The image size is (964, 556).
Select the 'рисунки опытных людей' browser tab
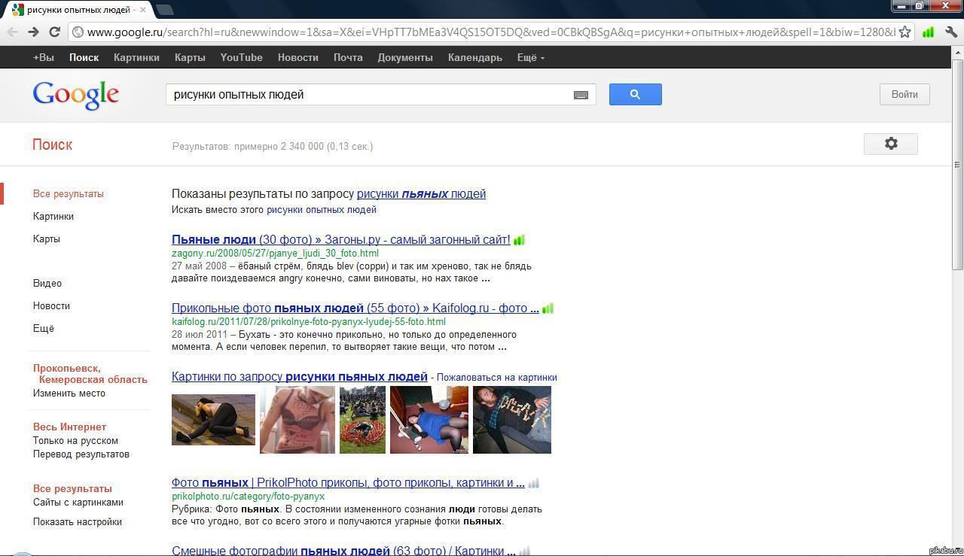click(x=79, y=10)
